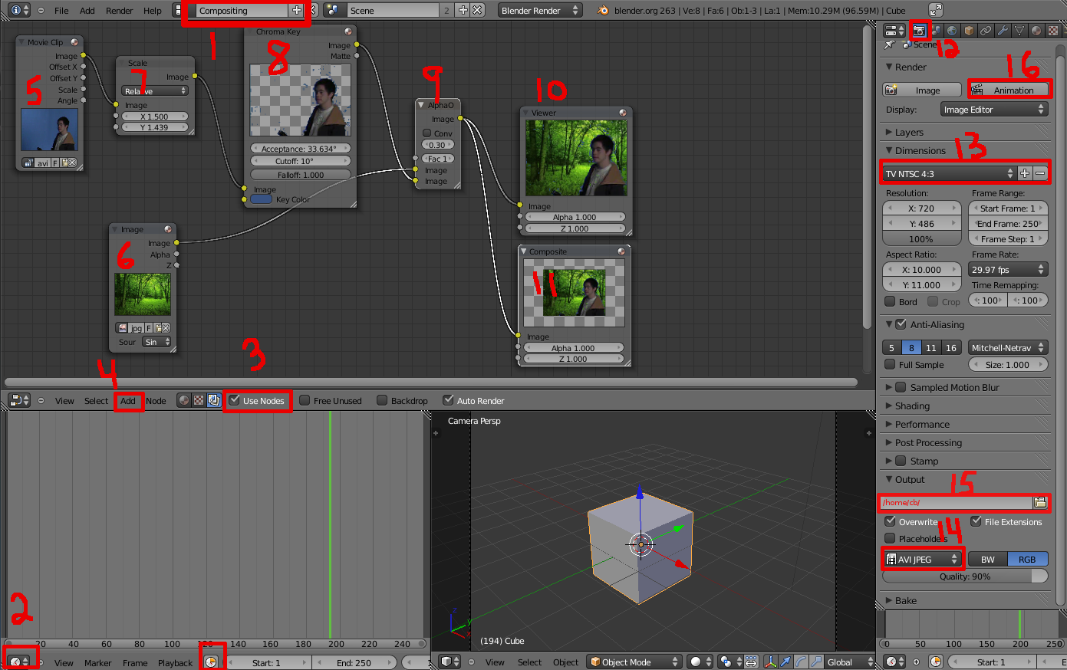Open the Render menu in the top bar
The image size is (1067, 670).
(x=119, y=11)
